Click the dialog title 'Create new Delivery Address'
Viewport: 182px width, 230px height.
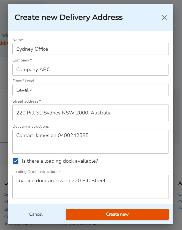click(x=69, y=17)
